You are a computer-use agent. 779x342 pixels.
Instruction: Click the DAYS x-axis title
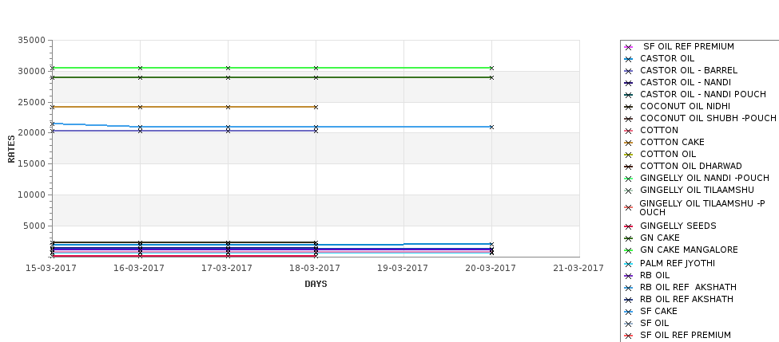pos(316,284)
